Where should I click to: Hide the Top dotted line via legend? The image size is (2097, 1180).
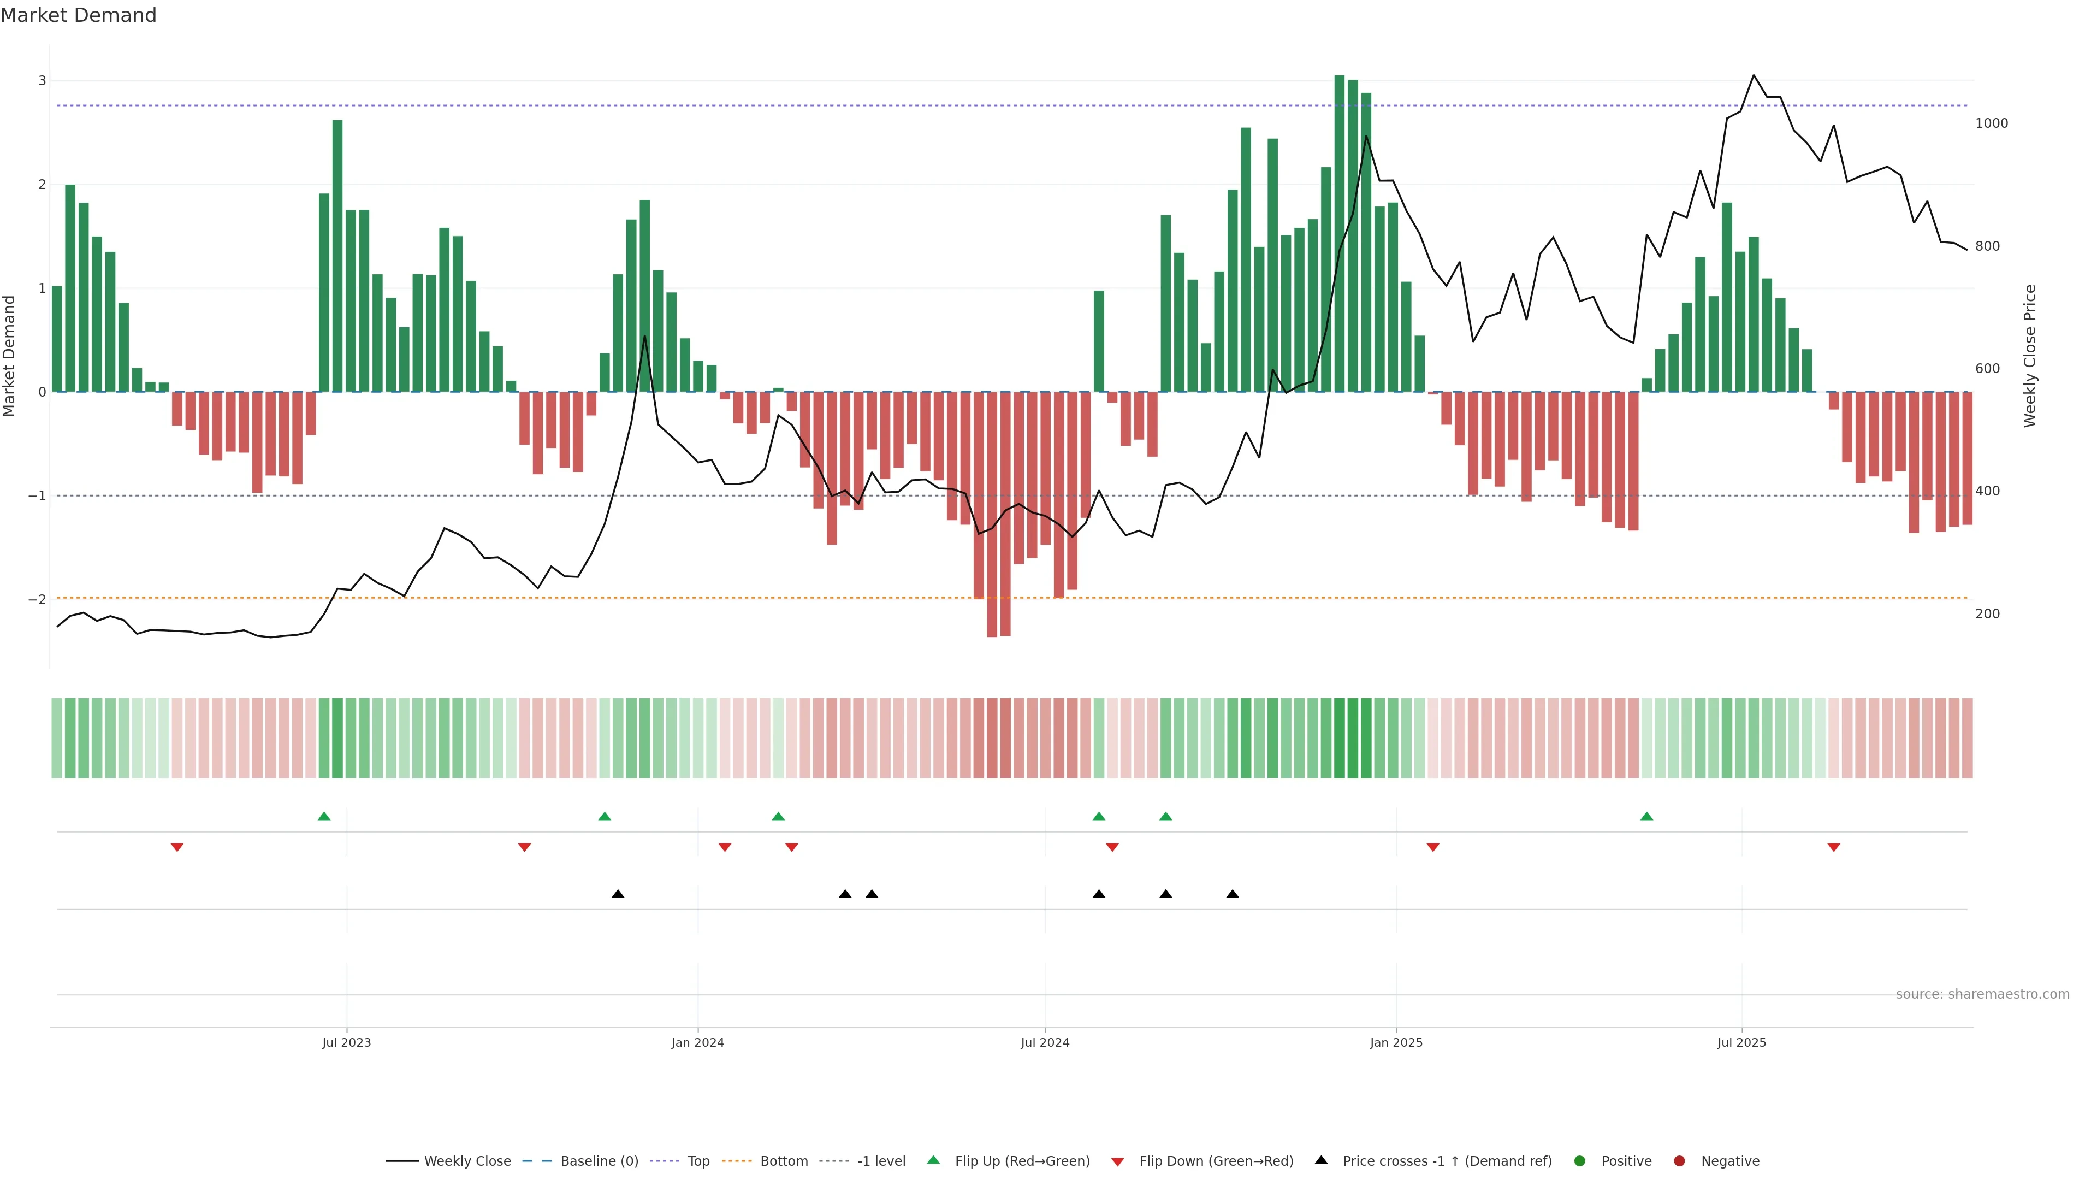(x=698, y=1161)
